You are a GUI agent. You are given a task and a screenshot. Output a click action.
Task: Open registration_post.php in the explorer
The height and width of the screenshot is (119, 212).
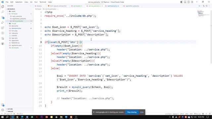(19, 19)
